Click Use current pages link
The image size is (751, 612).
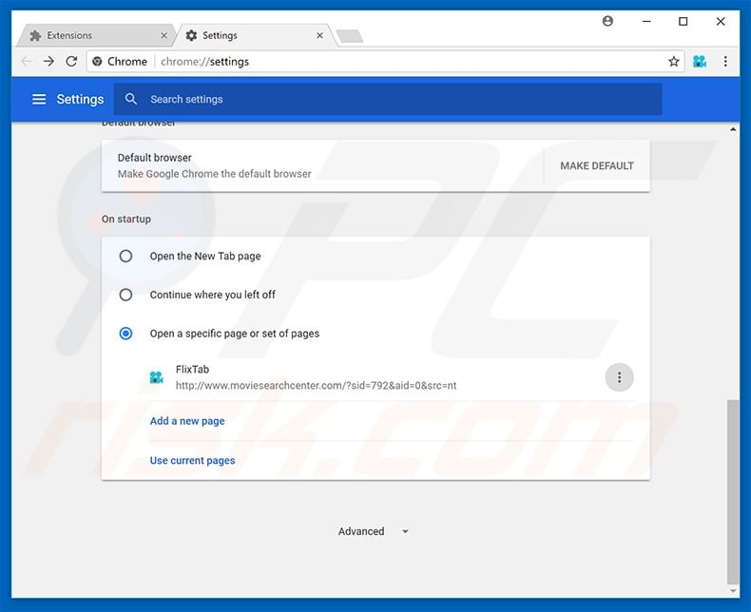click(x=193, y=460)
